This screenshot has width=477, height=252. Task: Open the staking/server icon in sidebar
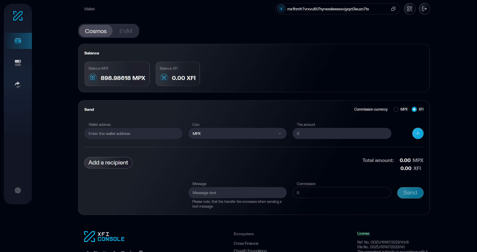(x=18, y=63)
